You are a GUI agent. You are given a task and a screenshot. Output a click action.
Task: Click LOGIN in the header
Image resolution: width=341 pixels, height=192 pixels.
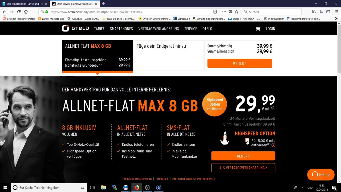click(270, 29)
